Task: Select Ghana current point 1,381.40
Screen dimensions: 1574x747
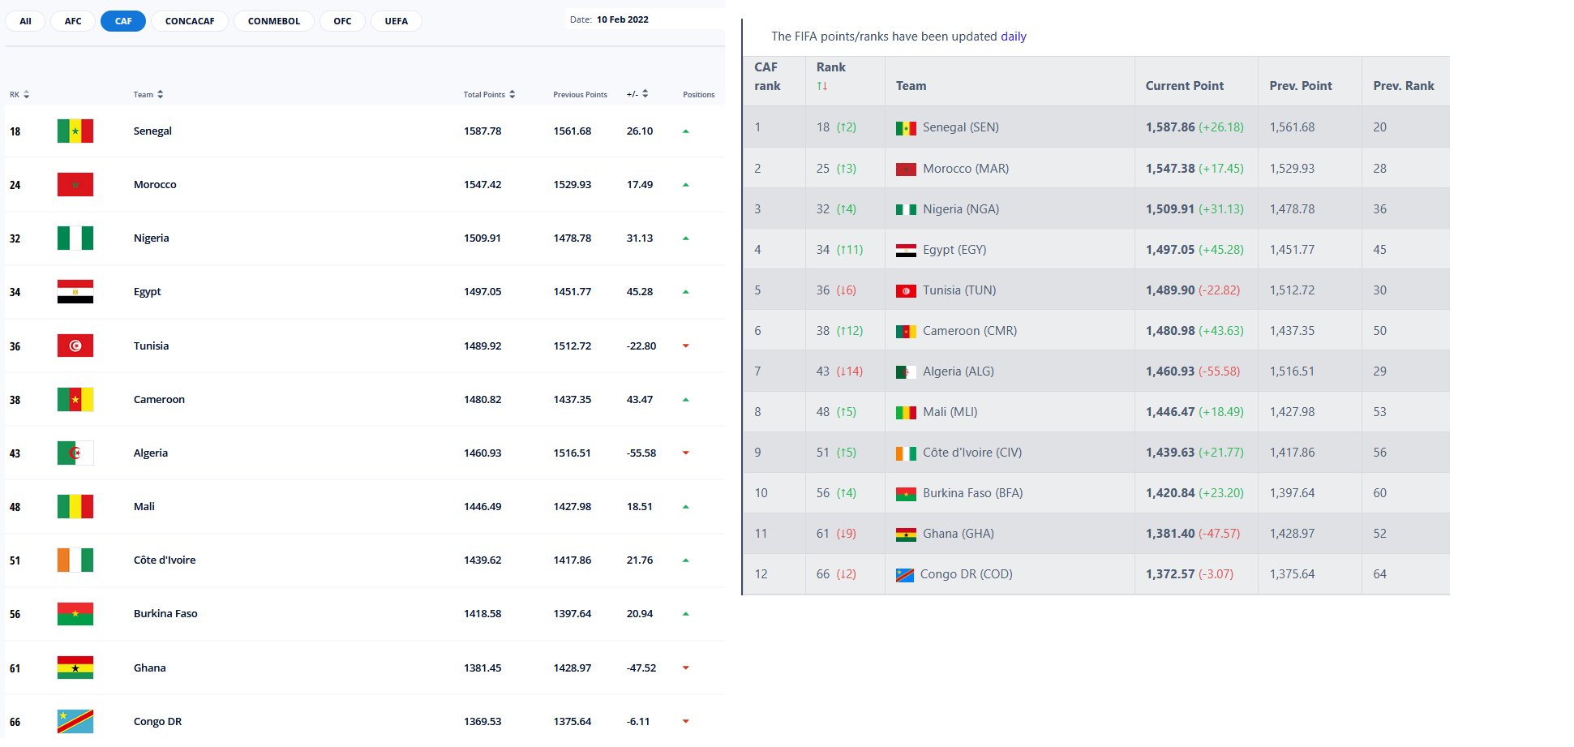Action: coord(1170,533)
